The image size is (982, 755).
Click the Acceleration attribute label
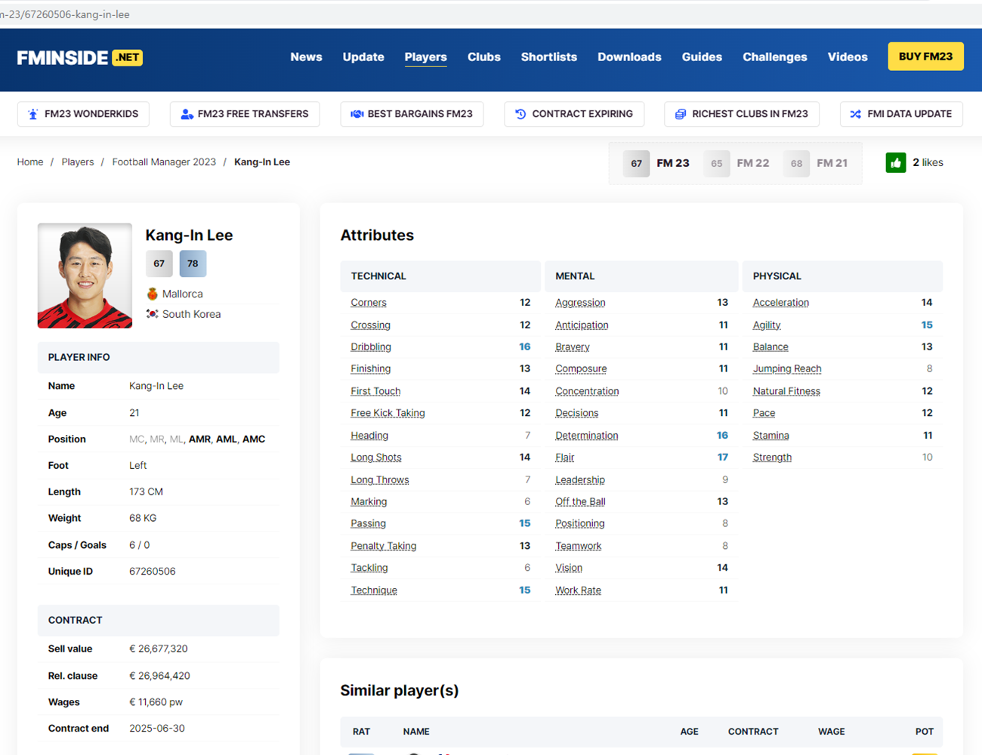[x=781, y=303]
